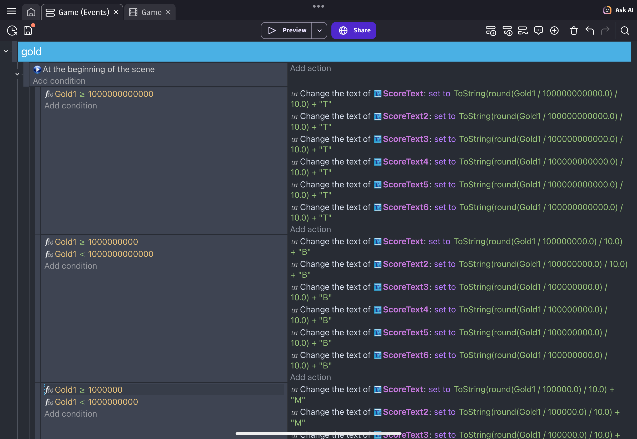The height and width of the screenshot is (439, 637).
Task: Collapse the beginning of scene event
Action: 17,74
